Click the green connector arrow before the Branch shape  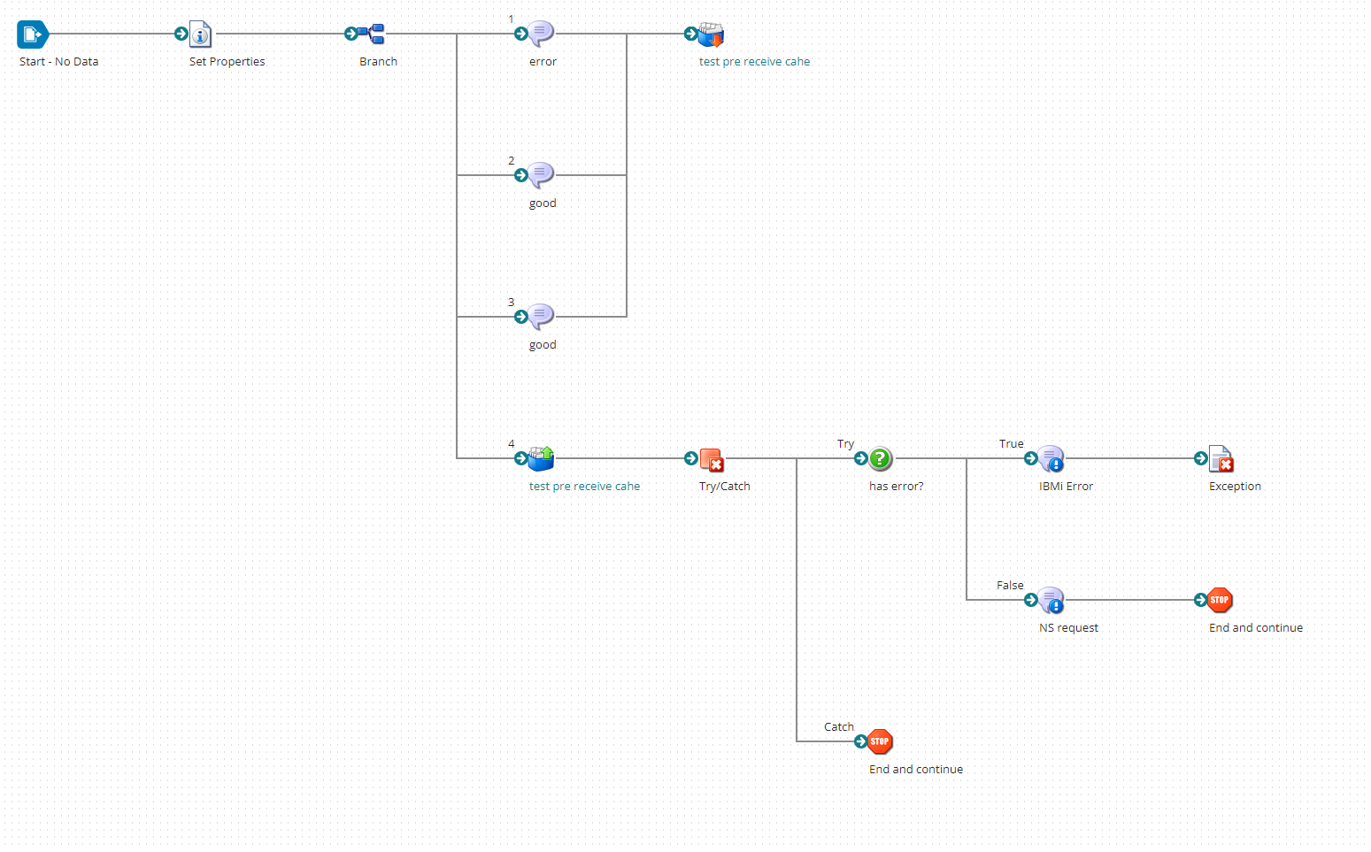pos(352,34)
